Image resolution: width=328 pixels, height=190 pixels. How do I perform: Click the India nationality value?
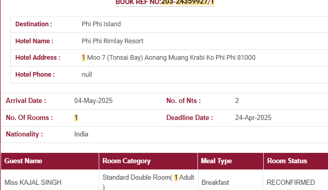tap(81, 134)
